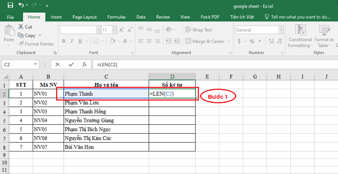Click the Fill Color paint bucket
338x174 pixels.
[112, 41]
